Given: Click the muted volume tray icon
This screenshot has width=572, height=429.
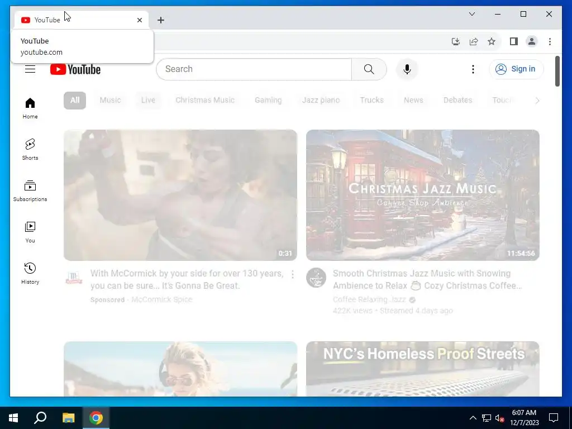Looking at the screenshot, I should pyautogui.click(x=499, y=418).
